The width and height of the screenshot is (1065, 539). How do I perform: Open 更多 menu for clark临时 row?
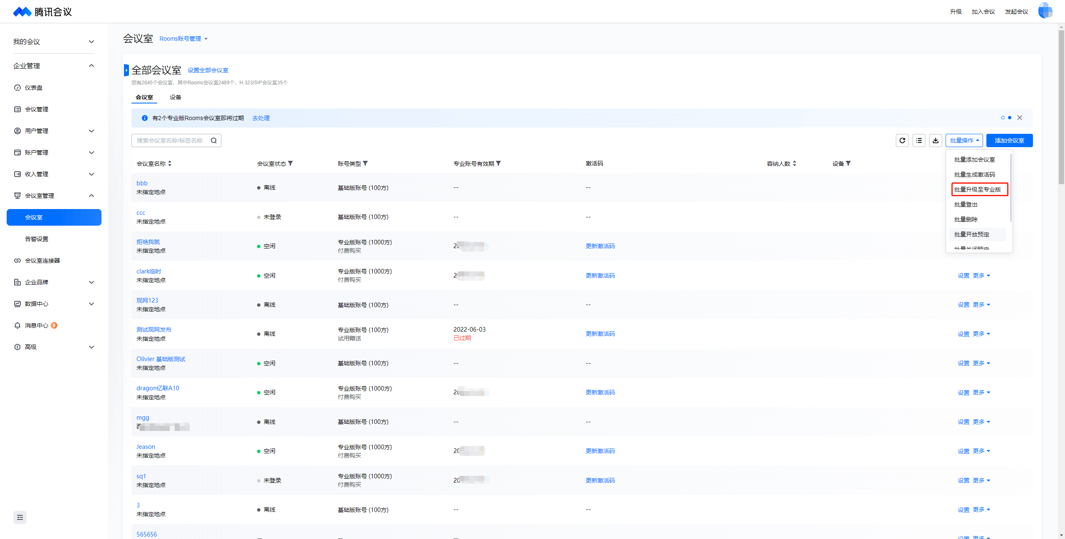click(981, 276)
